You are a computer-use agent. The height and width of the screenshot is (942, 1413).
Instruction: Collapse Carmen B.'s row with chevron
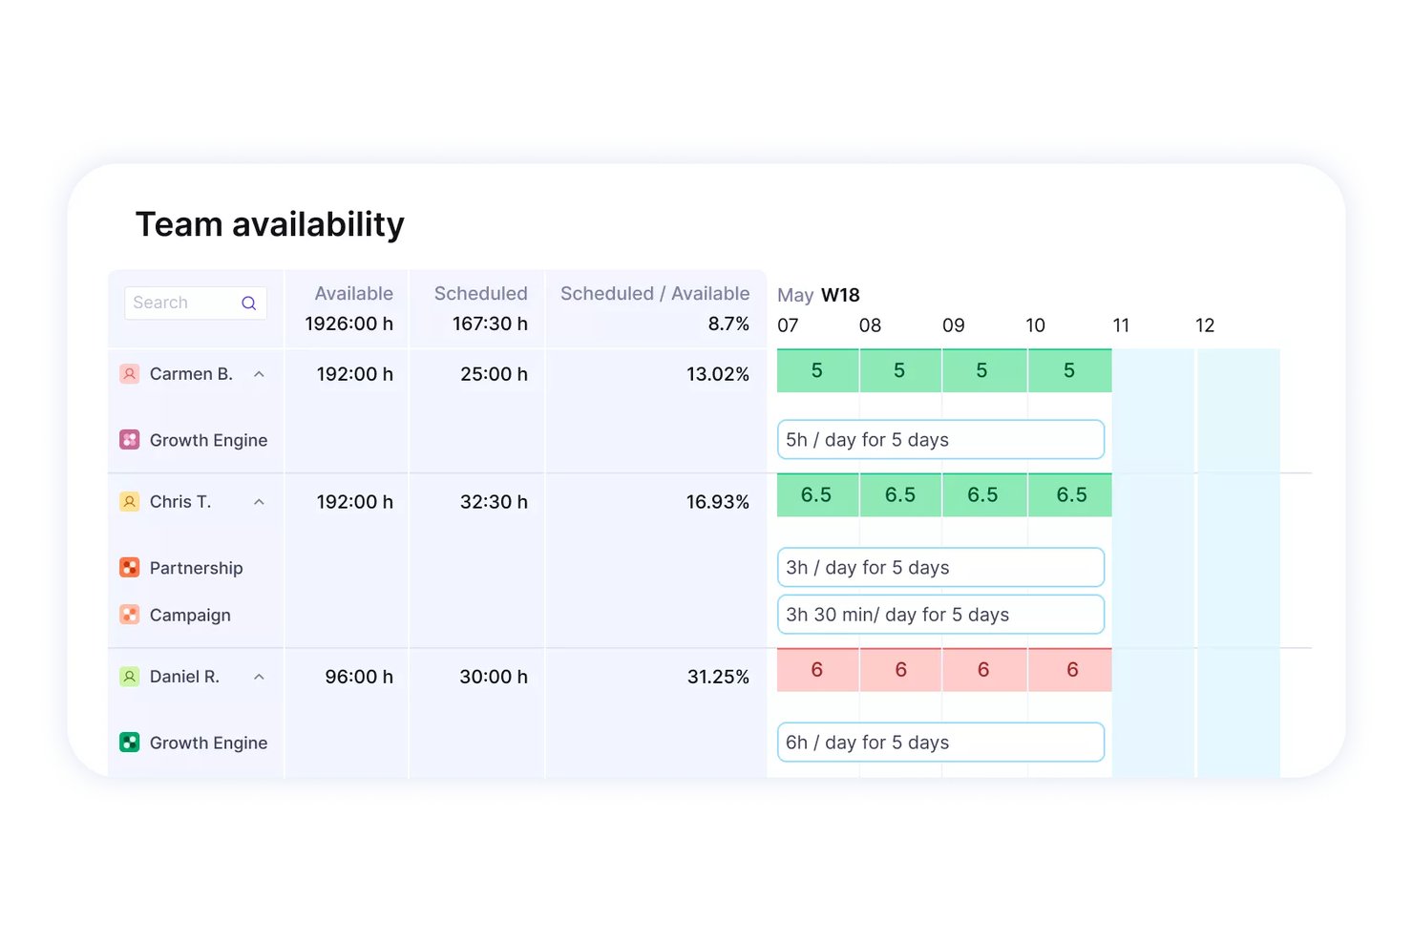[259, 374]
